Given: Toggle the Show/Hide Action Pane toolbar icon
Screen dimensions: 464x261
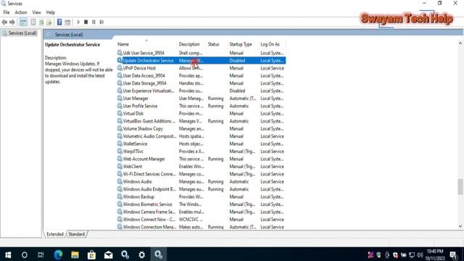Looking at the screenshot, I should pyautogui.click(x=67, y=22).
